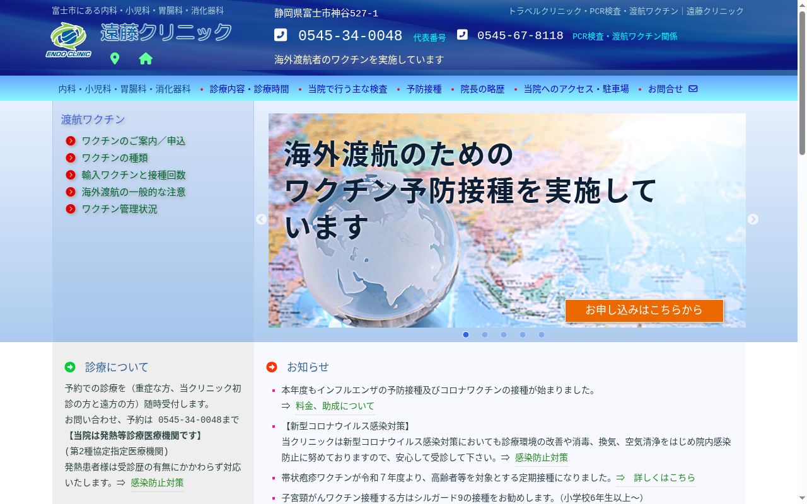Open the ワクチンのご案内／申込 link
Viewport: 807px width, 504px height.
[x=134, y=140]
